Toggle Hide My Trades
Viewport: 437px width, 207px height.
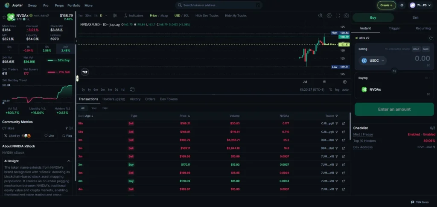pos(236,16)
